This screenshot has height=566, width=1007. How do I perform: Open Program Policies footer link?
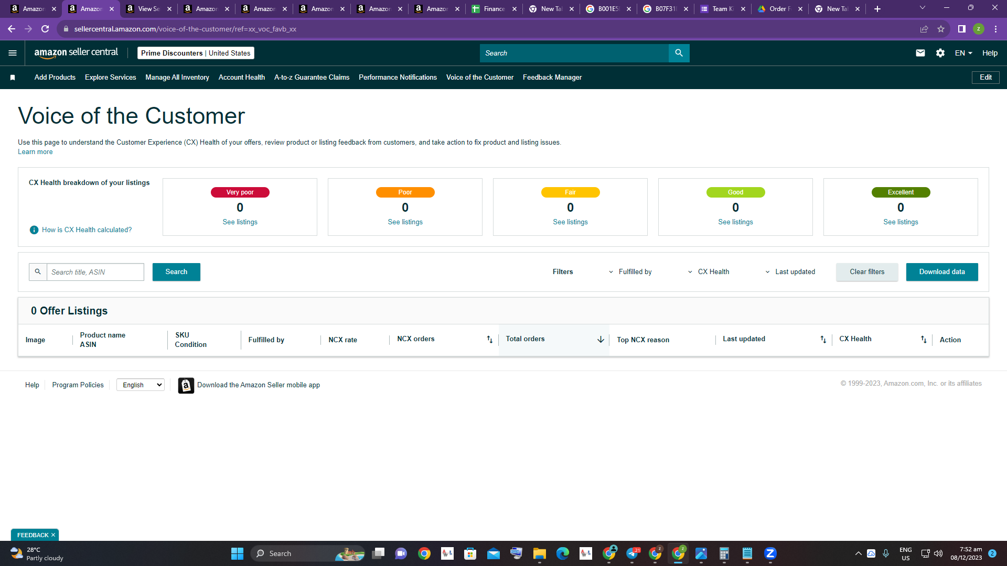[x=78, y=385]
